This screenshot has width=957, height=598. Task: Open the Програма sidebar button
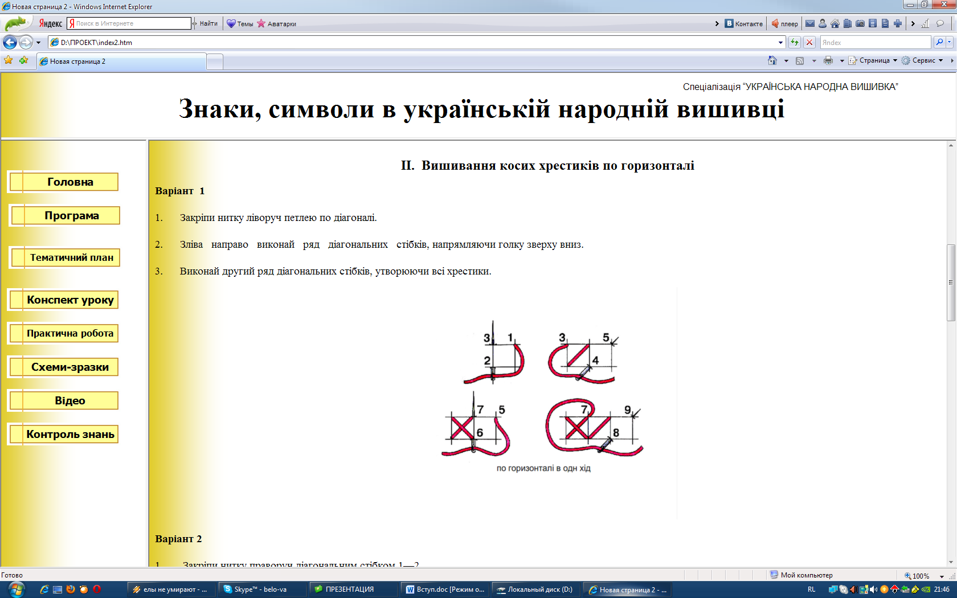(66, 215)
